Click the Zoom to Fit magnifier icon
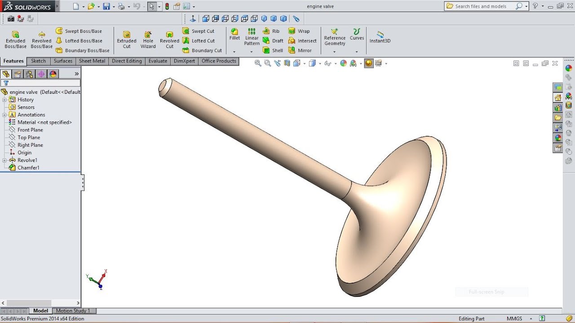Image resolution: width=575 pixels, height=323 pixels. point(258,63)
